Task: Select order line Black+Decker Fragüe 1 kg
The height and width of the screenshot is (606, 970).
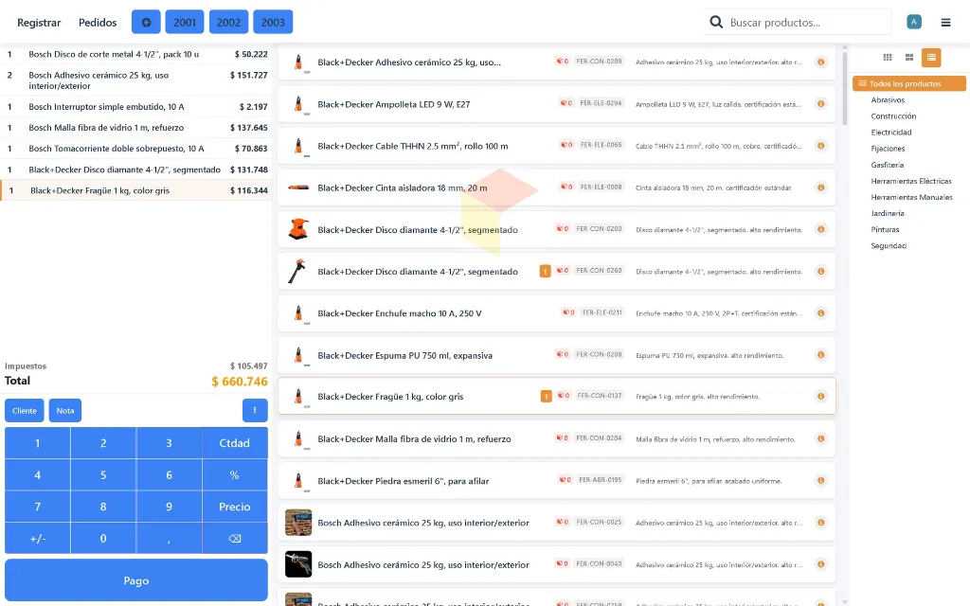Action: tap(136, 190)
